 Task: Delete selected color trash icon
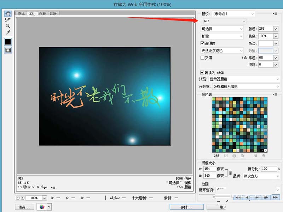click(x=264, y=156)
